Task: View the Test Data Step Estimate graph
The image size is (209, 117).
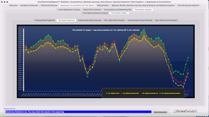Action: point(114,20)
